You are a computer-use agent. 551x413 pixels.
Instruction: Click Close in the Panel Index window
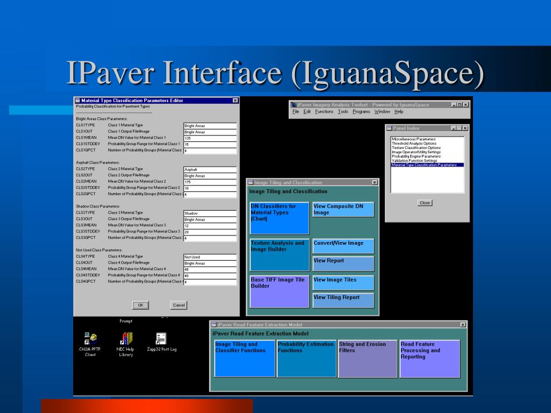[425, 203]
